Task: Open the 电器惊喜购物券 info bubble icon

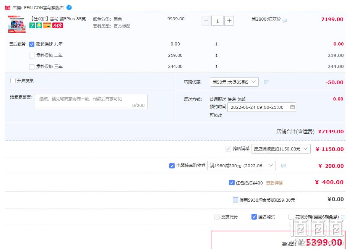Action: 283,166
